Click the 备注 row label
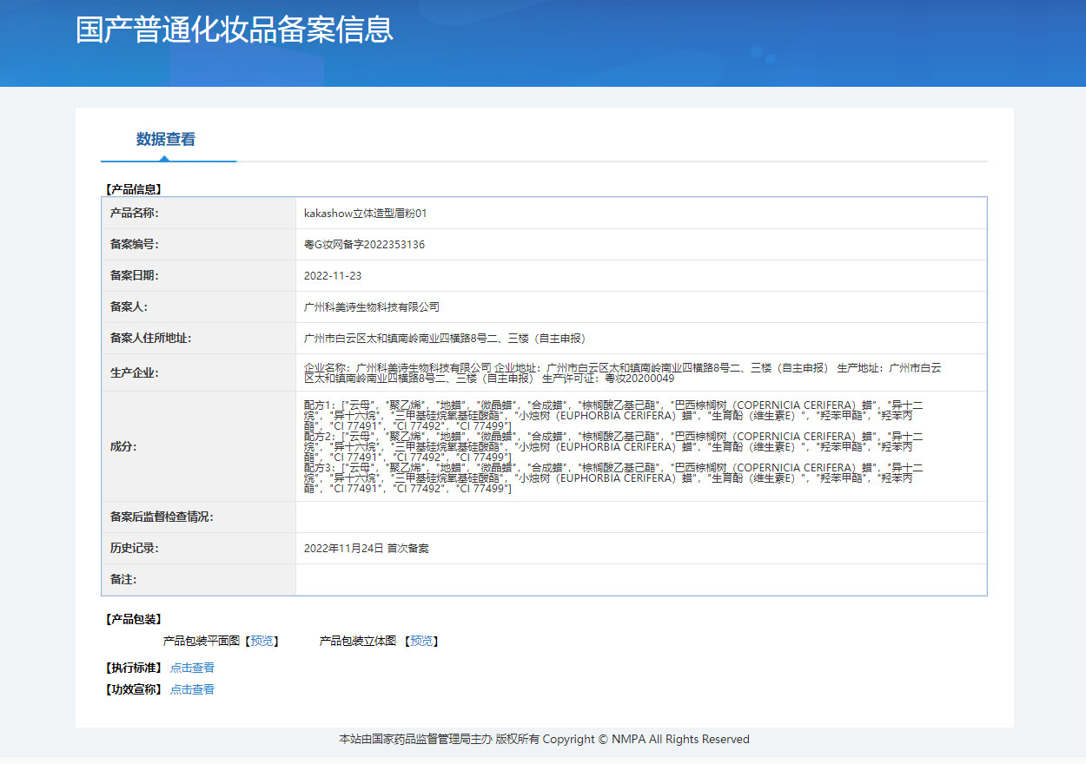The height and width of the screenshot is (764, 1086). (123, 580)
